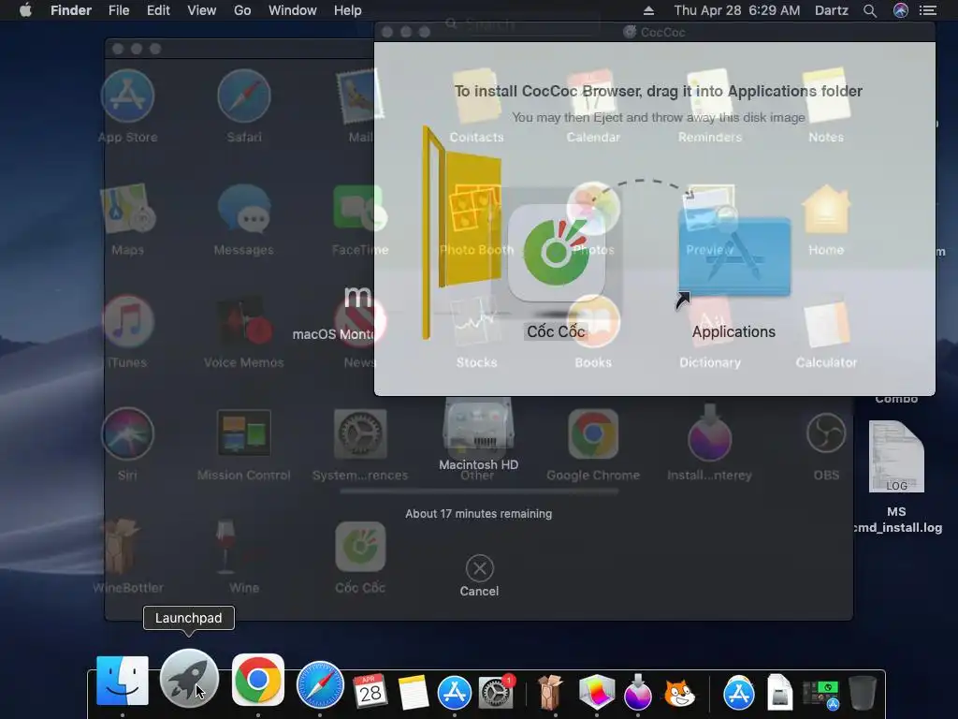The image size is (958, 719).
Task: Click the Launchpad rocket icon in Dock
Action: coord(189,680)
